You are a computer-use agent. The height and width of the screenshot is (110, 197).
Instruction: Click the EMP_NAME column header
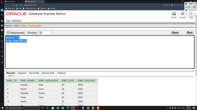27,81
